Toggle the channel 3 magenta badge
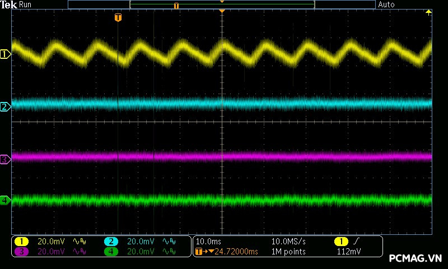The height and width of the screenshot is (269, 448). point(21,252)
